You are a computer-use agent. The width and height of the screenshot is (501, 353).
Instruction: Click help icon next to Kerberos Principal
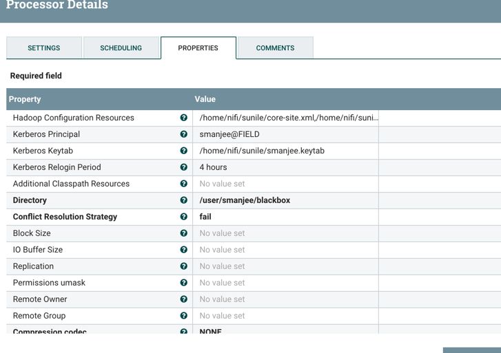tap(183, 134)
